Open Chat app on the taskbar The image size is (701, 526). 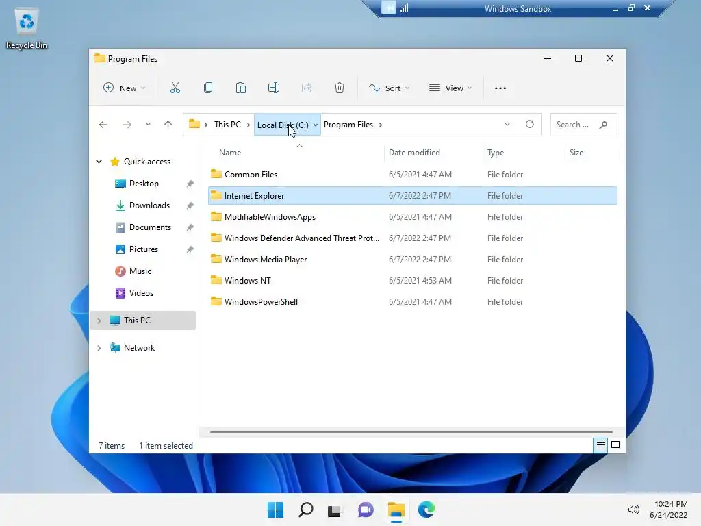[366, 510]
